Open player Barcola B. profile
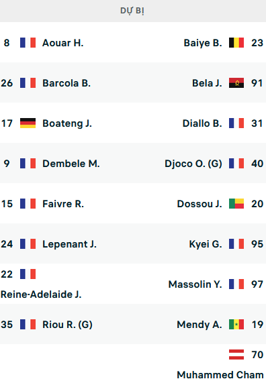 (x=66, y=83)
